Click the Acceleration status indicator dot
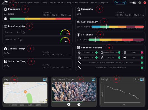 (x=119, y=53)
